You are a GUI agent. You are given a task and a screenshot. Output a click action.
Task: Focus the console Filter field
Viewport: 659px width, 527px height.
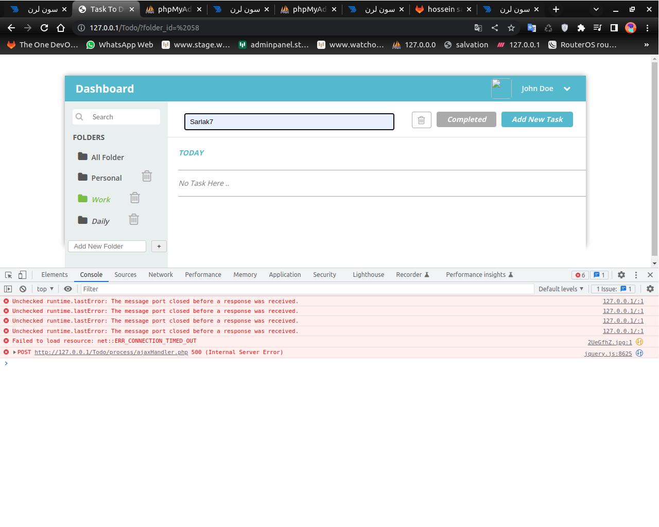(307, 289)
